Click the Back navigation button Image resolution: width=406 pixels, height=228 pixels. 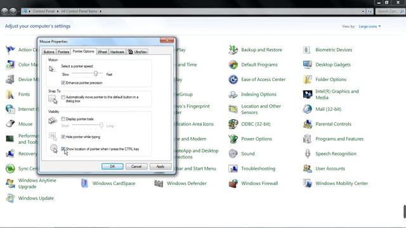[4, 11]
